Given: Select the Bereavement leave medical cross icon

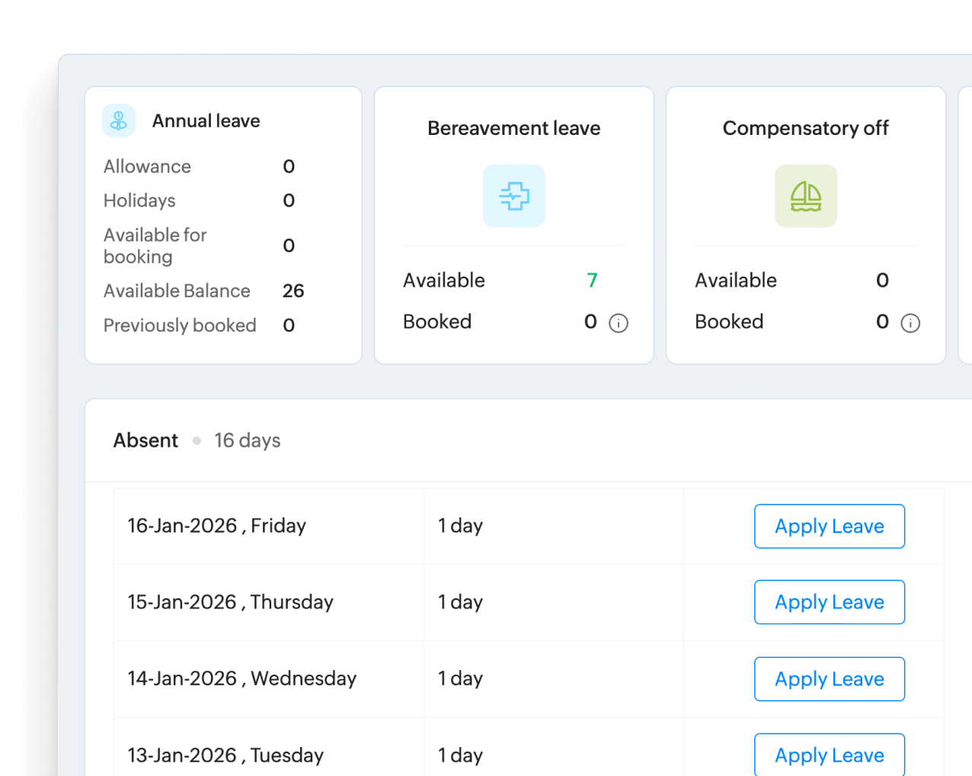Looking at the screenshot, I should pyautogui.click(x=514, y=196).
